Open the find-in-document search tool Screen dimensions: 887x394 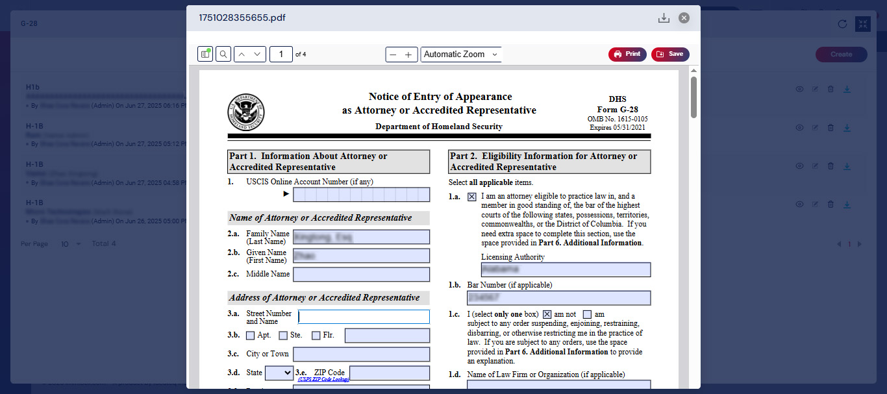tap(223, 55)
